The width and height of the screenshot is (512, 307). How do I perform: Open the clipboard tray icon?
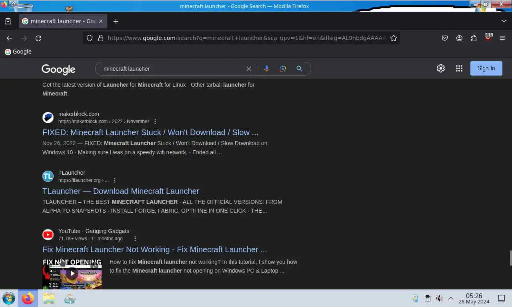pos(428,298)
